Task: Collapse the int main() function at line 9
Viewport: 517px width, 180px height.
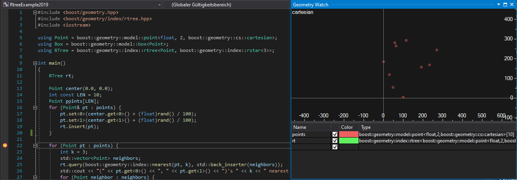Action: point(35,63)
